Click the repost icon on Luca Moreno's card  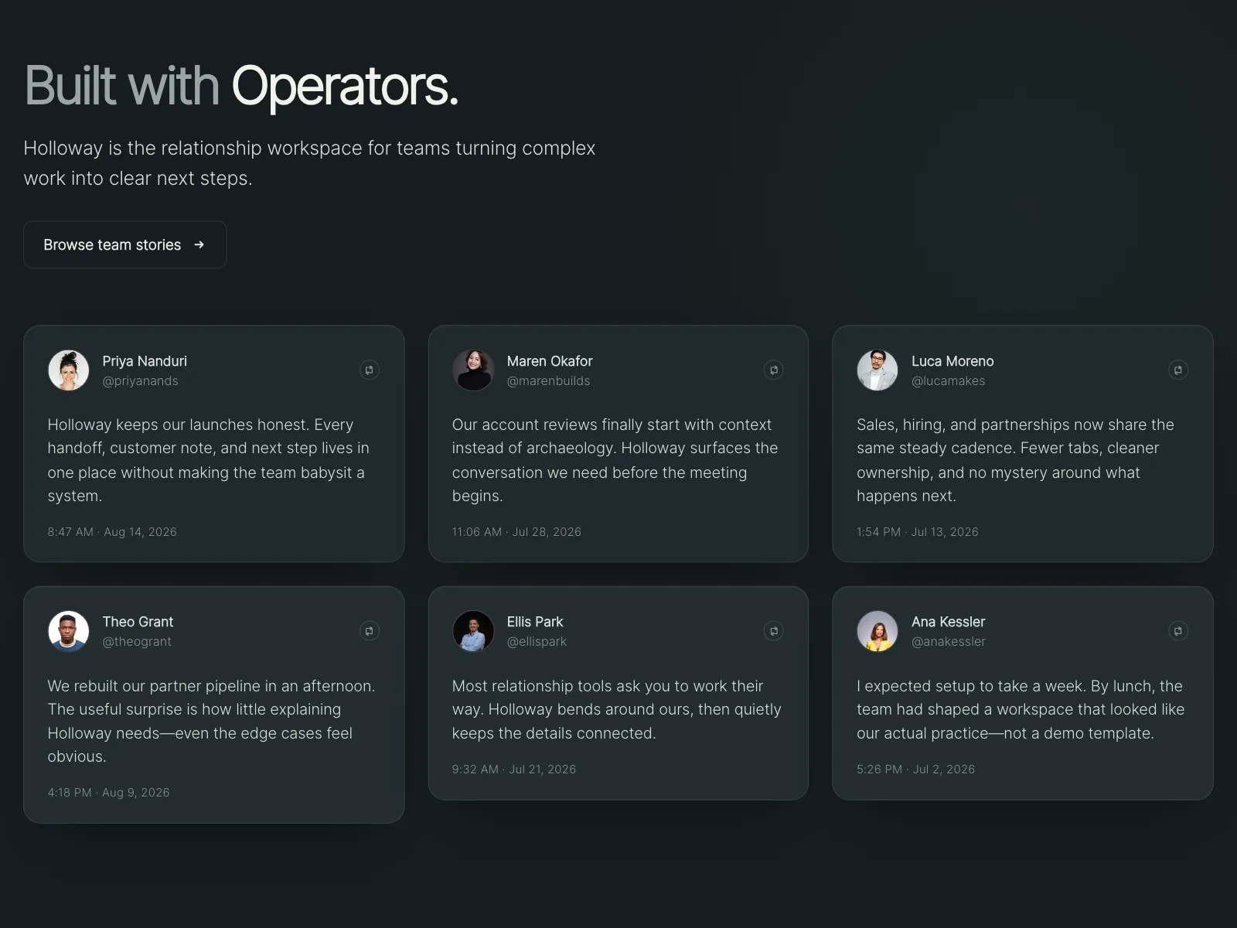pyautogui.click(x=1178, y=370)
